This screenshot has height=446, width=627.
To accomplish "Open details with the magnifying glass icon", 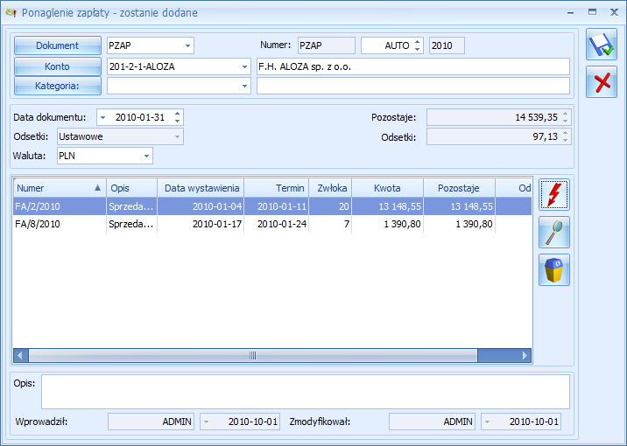I will 553,233.
